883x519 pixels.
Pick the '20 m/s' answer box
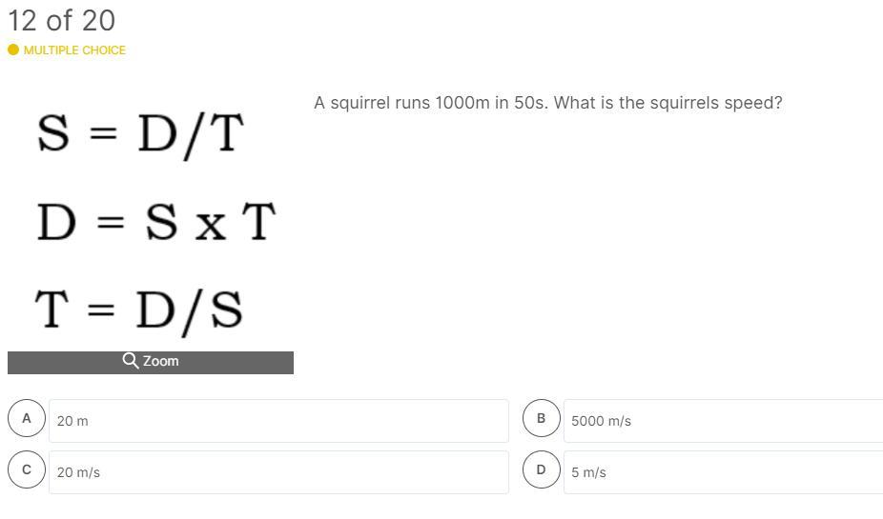pos(278,472)
